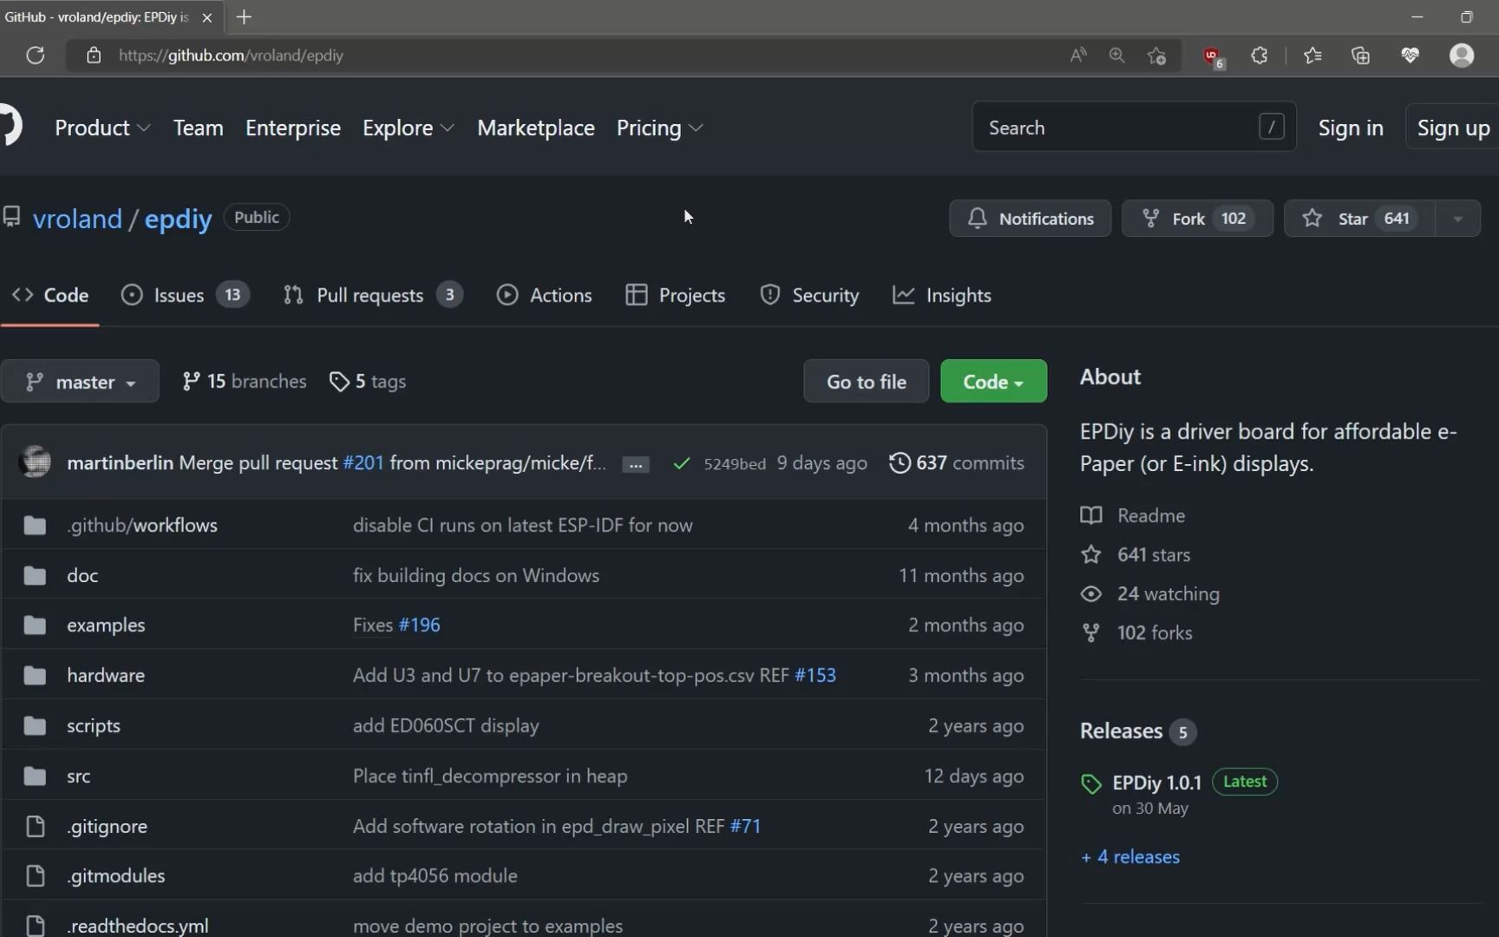Click the Go to file button

click(866, 381)
